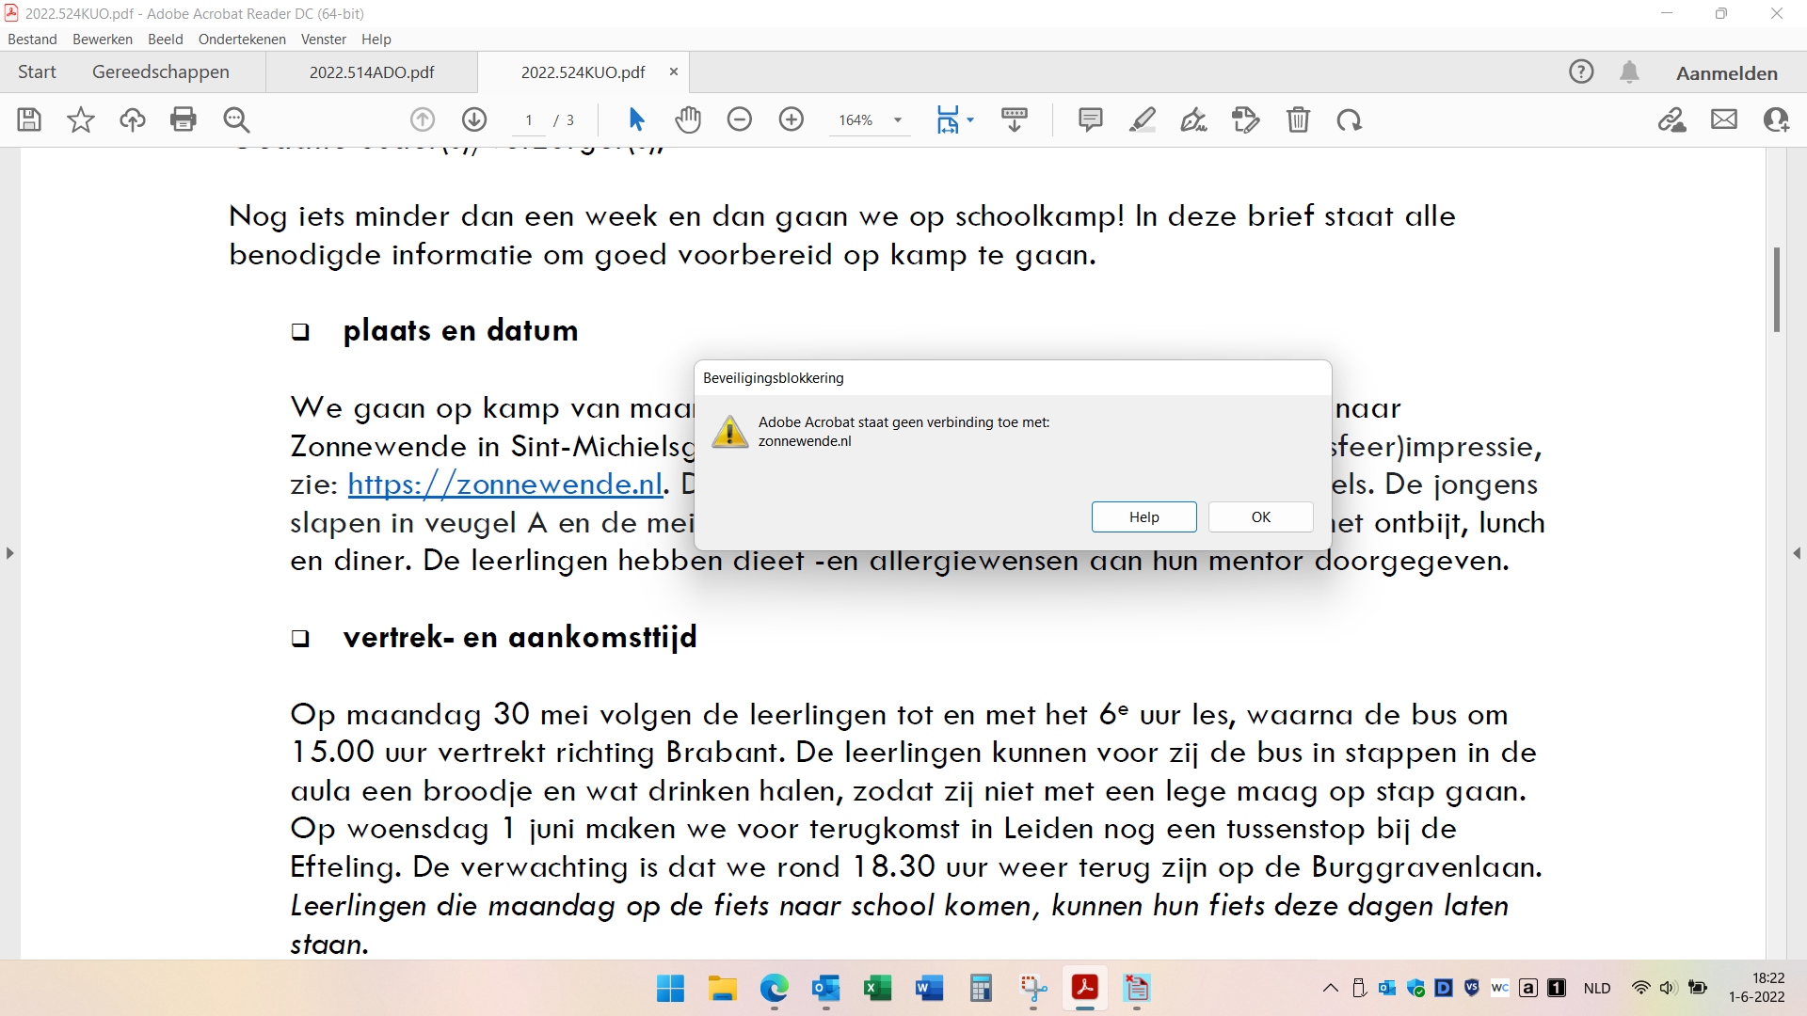The image size is (1807, 1016).
Task: Open the notifications bell
Action: point(1629,72)
